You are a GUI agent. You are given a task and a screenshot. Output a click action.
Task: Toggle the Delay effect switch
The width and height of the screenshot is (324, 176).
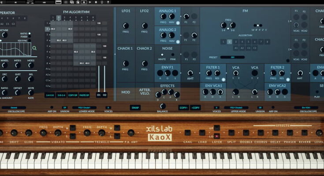275,132
